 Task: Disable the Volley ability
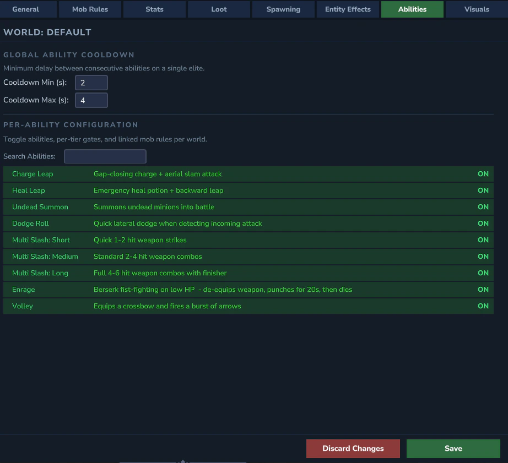pyautogui.click(x=483, y=306)
